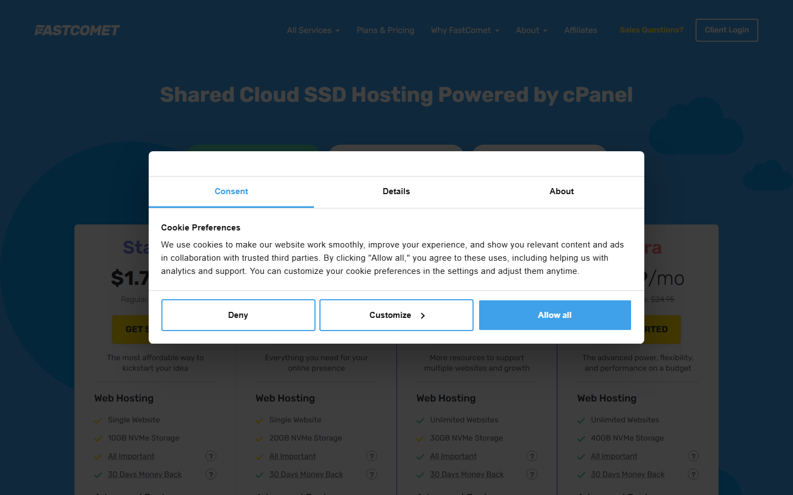Deny cookies with the Deny button
Screen dimensions: 793x495
[x=238, y=315]
